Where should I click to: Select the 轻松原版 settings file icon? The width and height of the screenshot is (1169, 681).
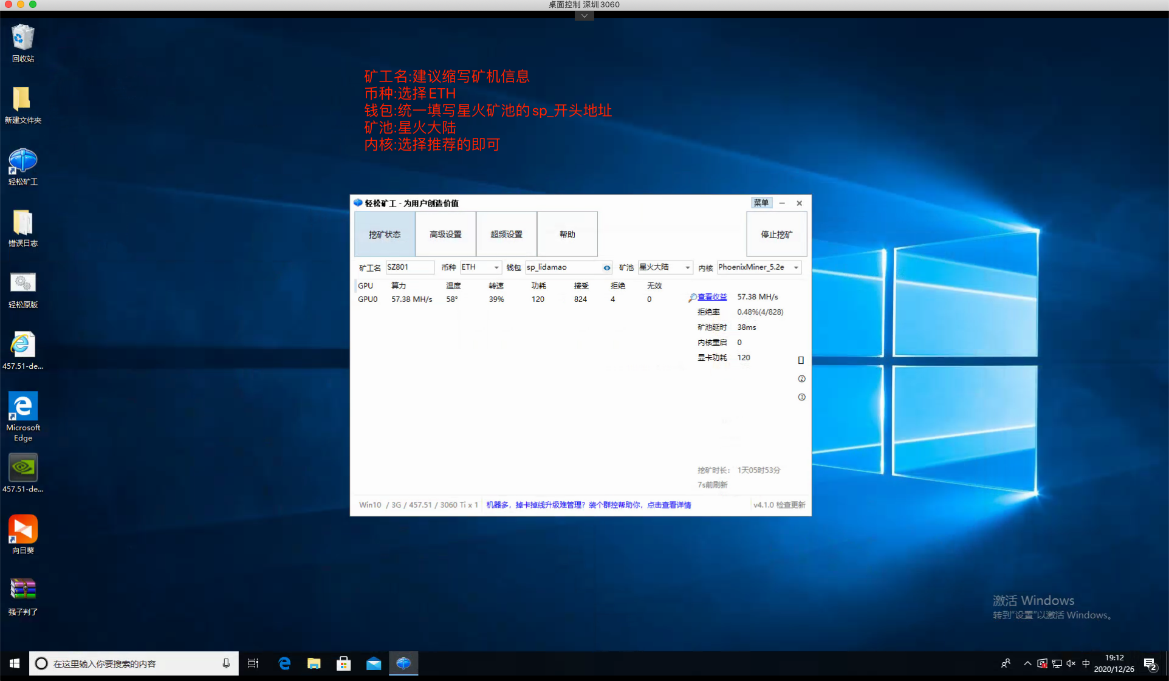(x=22, y=289)
